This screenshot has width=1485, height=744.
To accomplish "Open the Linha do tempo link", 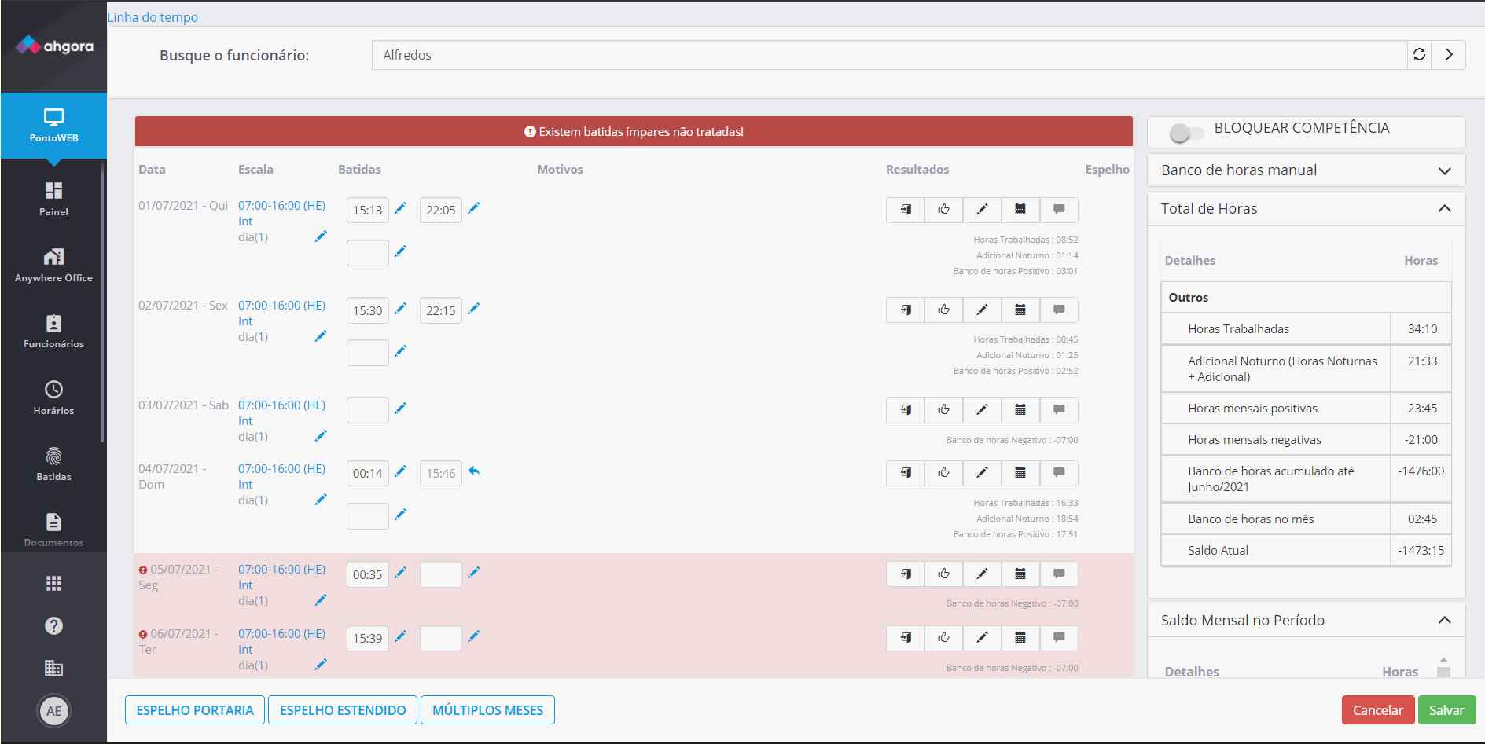I will [153, 17].
